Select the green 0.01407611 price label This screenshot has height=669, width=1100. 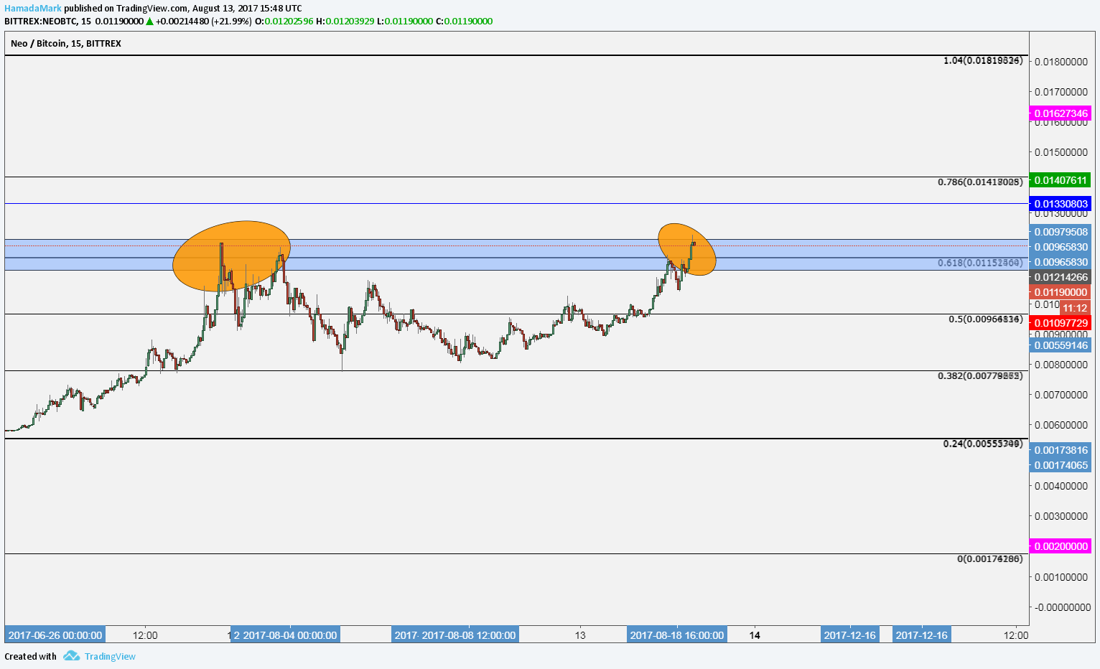(1061, 180)
